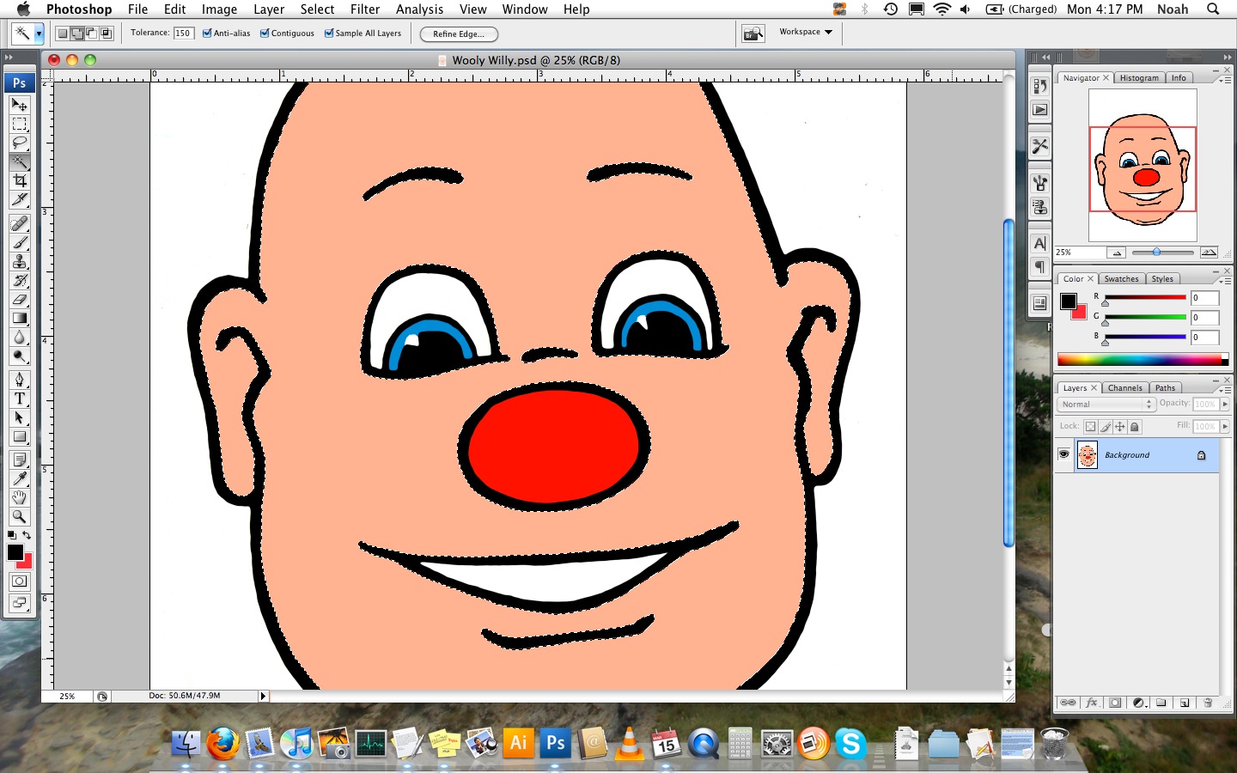Select the Crop tool
Image resolution: width=1237 pixels, height=773 pixels.
click(19, 180)
